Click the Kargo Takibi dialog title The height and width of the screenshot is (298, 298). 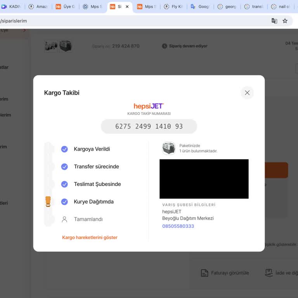click(62, 93)
